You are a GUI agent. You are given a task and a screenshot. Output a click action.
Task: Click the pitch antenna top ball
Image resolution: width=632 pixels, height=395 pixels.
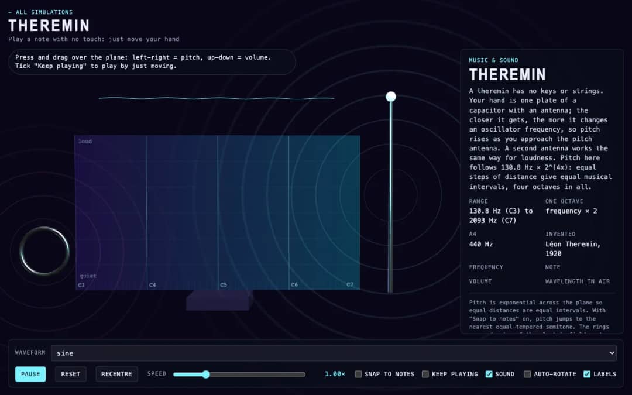pyautogui.click(x=390, y=97)
